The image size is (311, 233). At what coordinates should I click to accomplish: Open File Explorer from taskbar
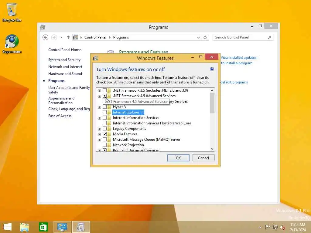tap(24, 227)
